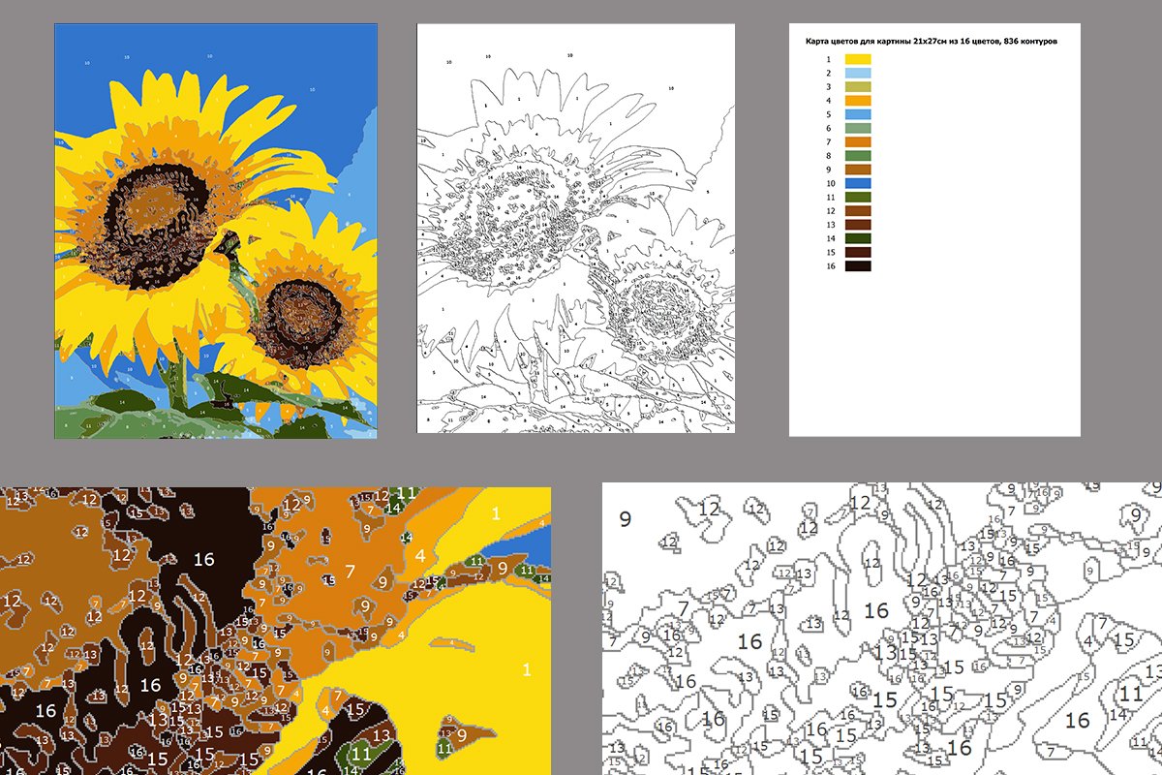Open the colored sunflower preview image

click(x=213, y=232)
